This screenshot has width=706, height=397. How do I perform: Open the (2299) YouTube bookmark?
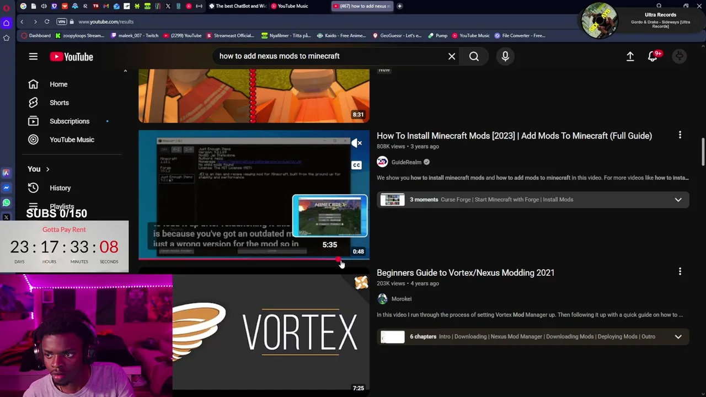click(181, 36)
